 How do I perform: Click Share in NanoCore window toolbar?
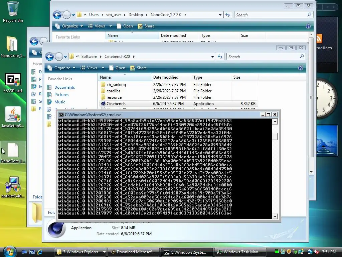146,26
